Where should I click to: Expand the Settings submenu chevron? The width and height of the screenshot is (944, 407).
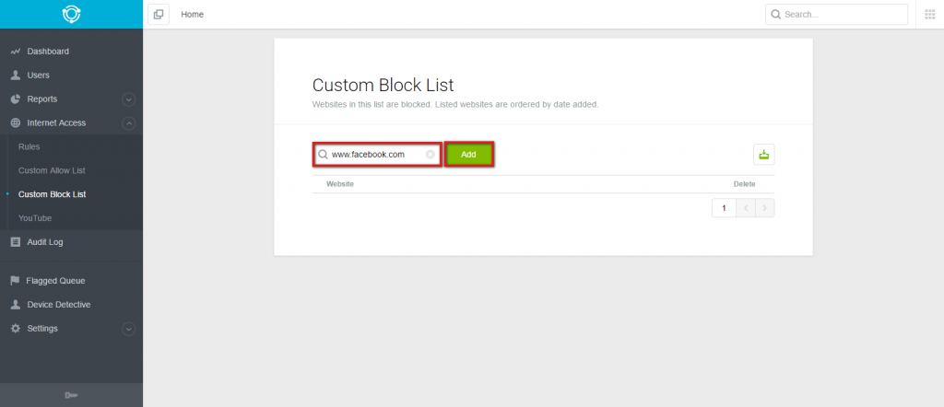point(128,329)
